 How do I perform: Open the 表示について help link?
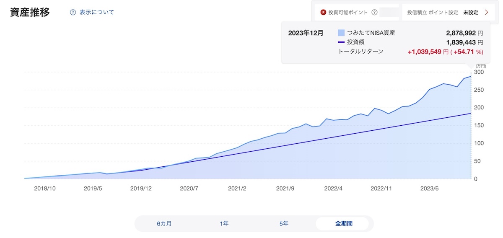(96, 12)
